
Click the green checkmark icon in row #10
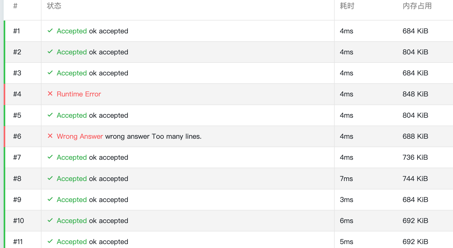50,220
